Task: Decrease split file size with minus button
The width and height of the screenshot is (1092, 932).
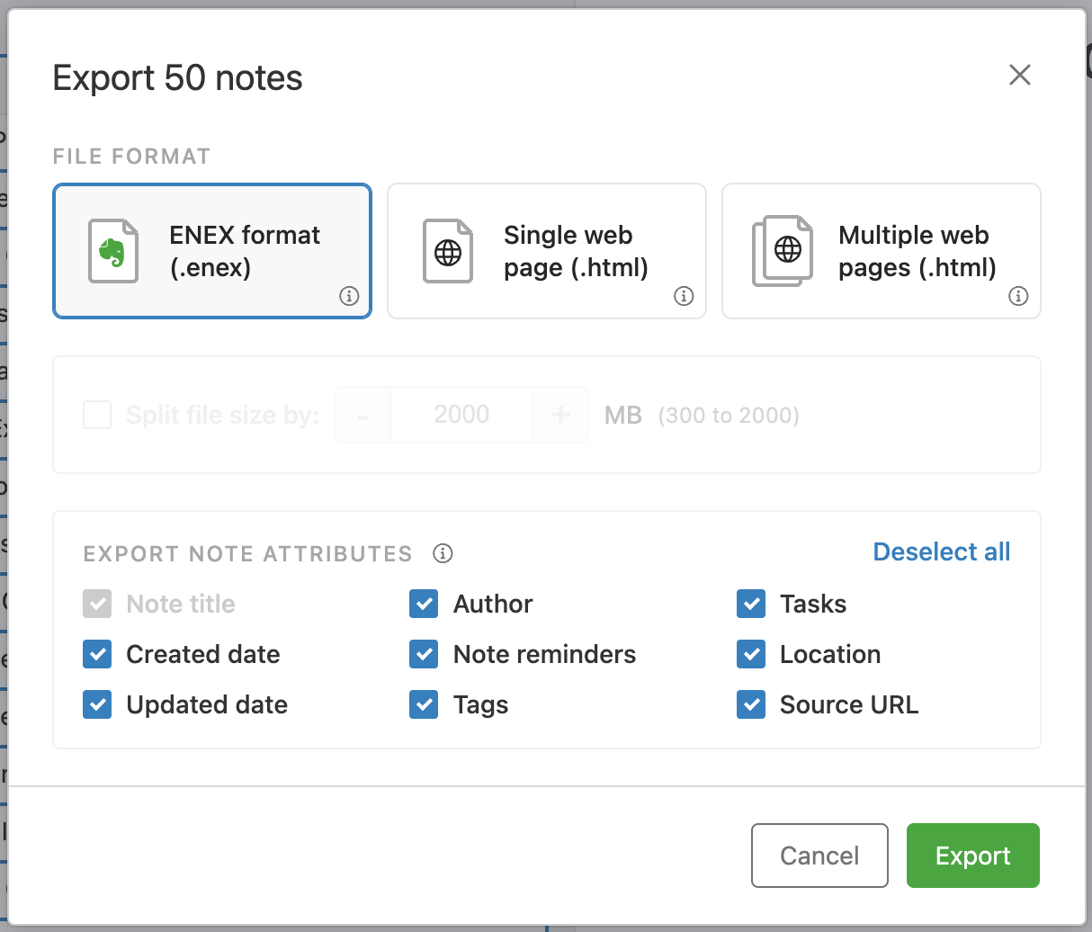Action: click(363, 415)
